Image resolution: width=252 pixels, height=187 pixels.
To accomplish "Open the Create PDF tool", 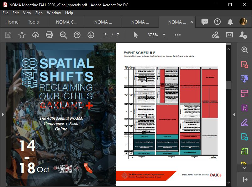I will point(244,64).
